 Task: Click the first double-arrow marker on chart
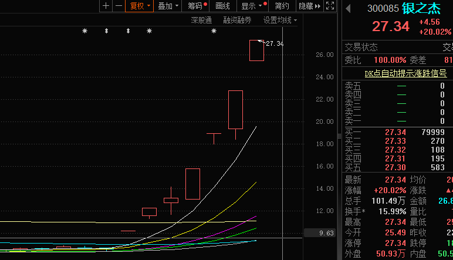point(106,31)
